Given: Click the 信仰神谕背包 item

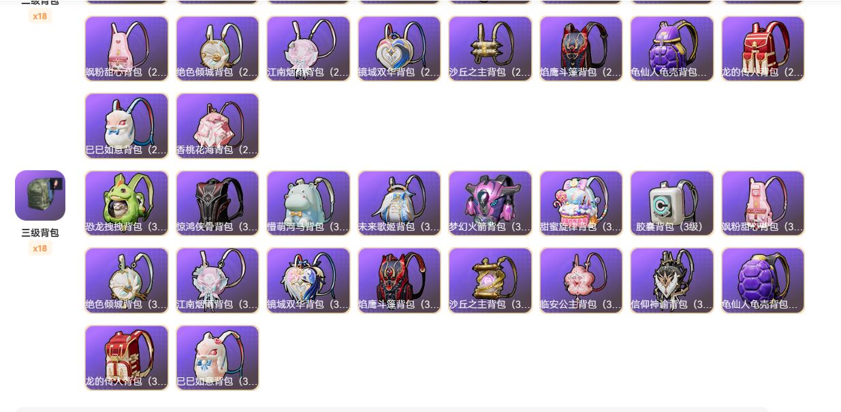Looking at the screenshot, I should click(x=672, y=281).
